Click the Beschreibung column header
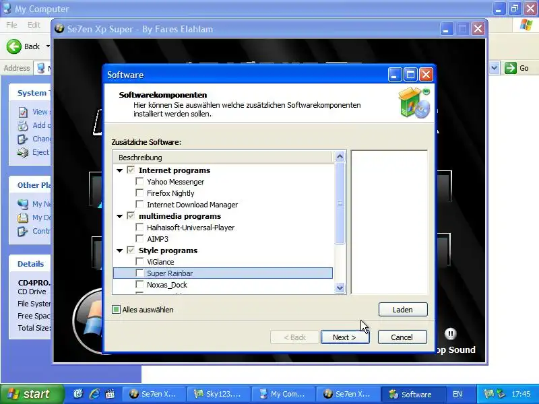Viewport: 539px width, 404px height. [223, 158]
